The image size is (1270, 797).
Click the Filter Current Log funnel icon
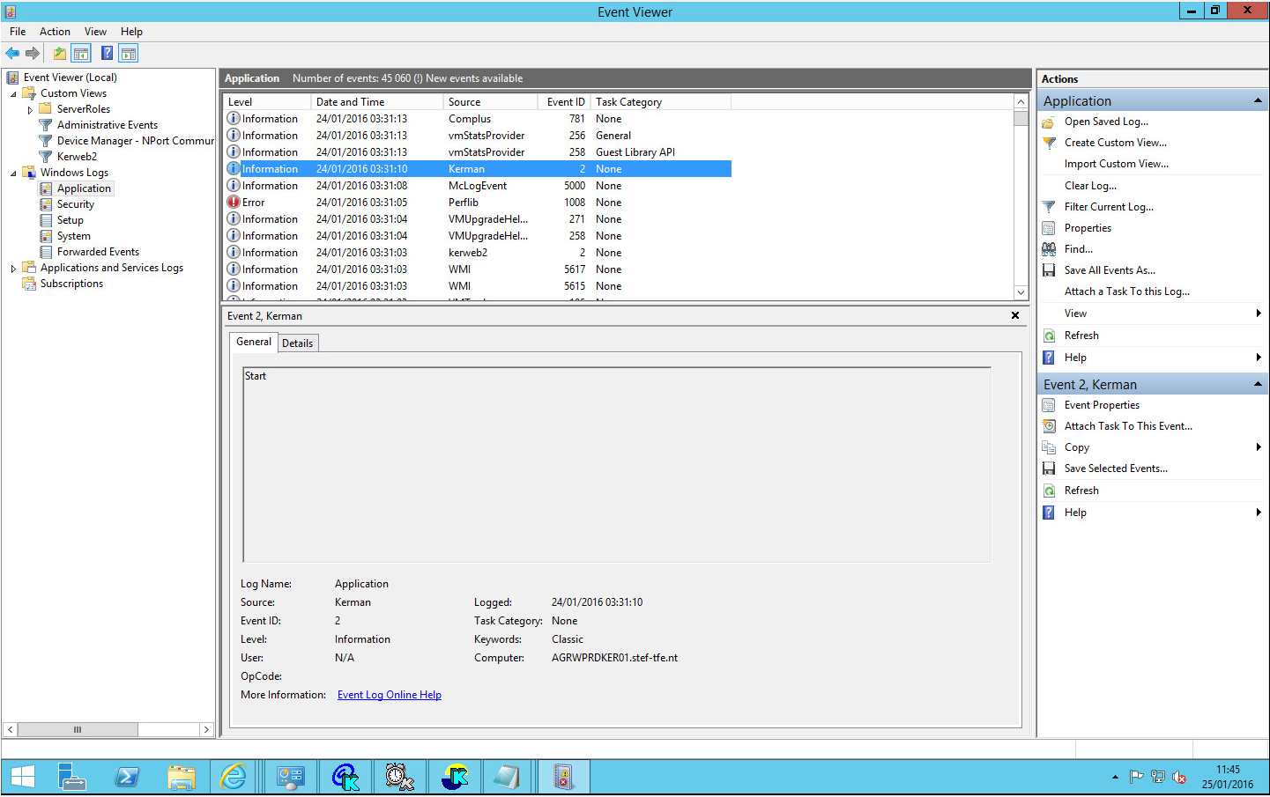click(1049, 207)
